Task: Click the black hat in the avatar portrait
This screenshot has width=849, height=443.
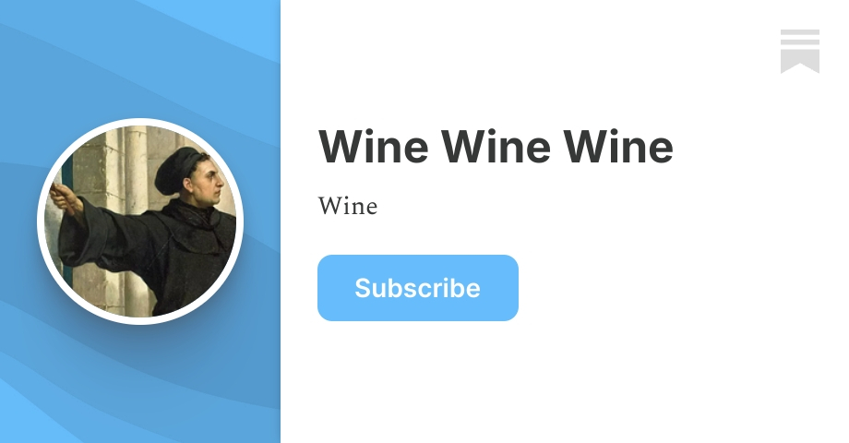Action: (x=177, y=168)
